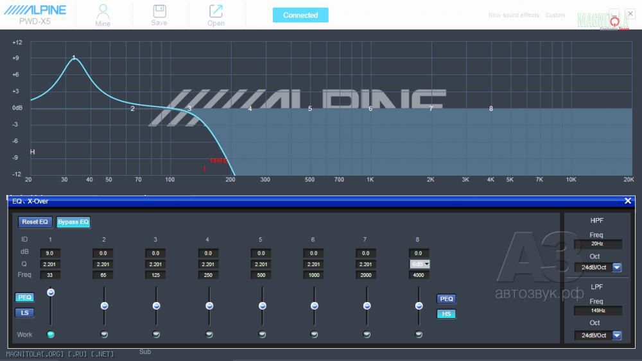Click the Reset EQ button
Viewport: 642px width, 361px height.
point(35,222)
